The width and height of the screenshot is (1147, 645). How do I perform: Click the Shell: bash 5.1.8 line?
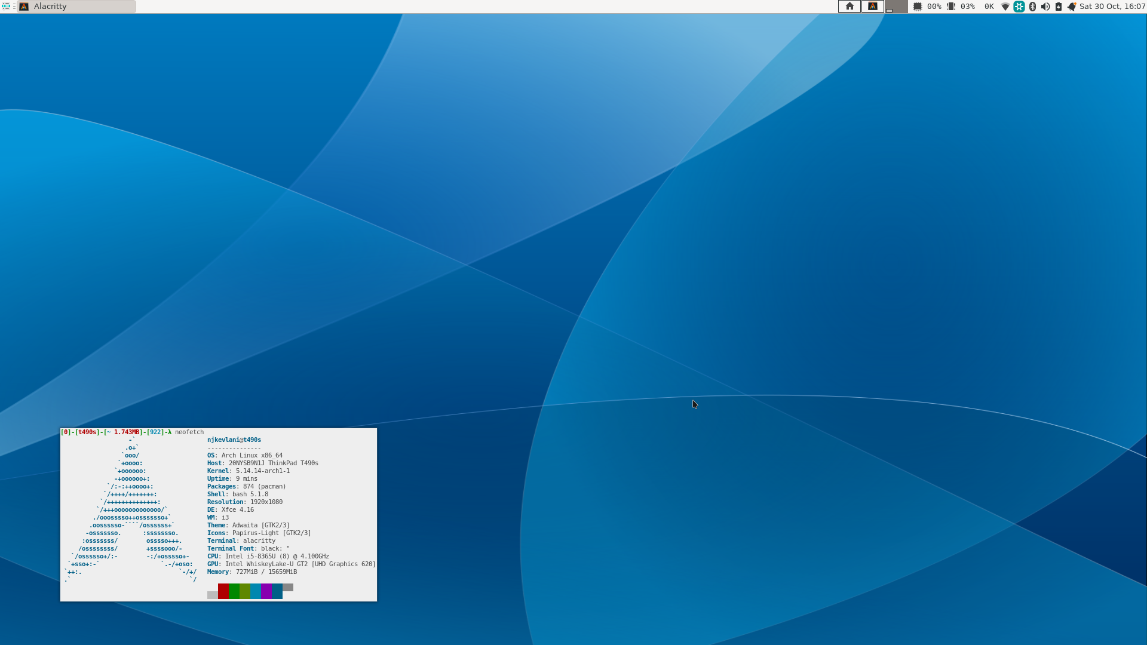(x=238, y=494)
